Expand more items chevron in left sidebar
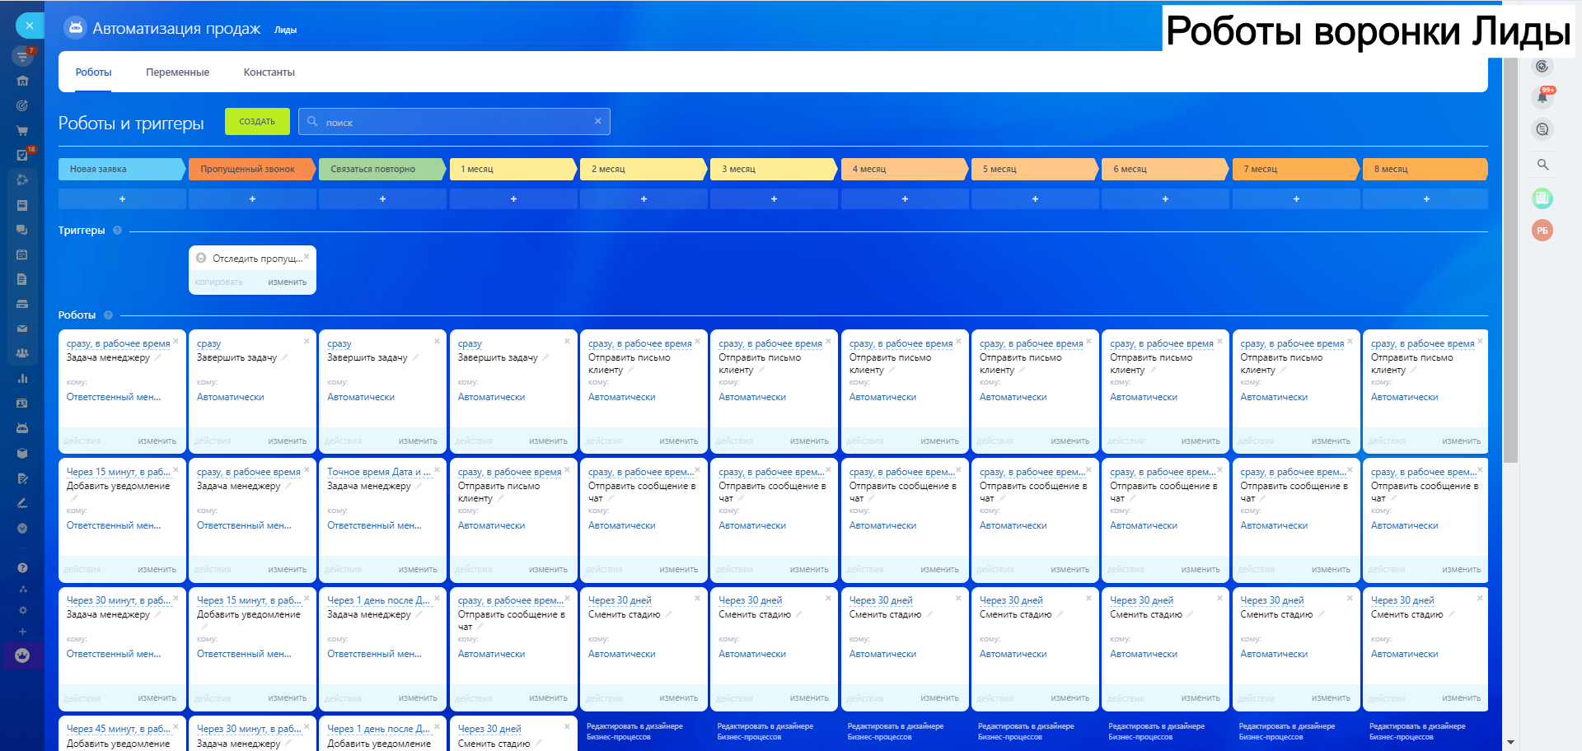The image size is (1582, 751). (x=22, y=528)
